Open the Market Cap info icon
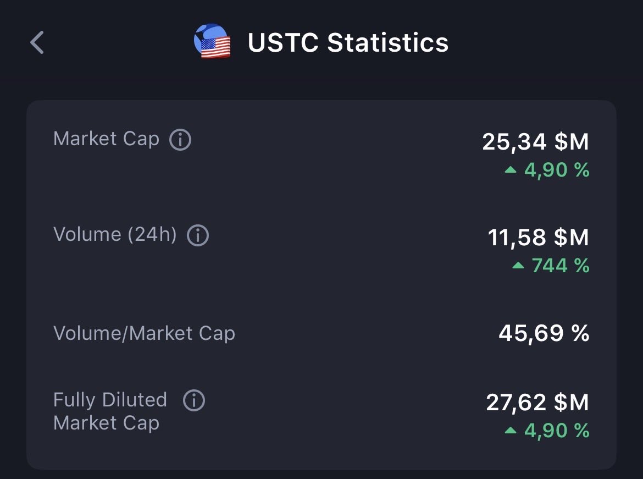 (x=180, y=140)
